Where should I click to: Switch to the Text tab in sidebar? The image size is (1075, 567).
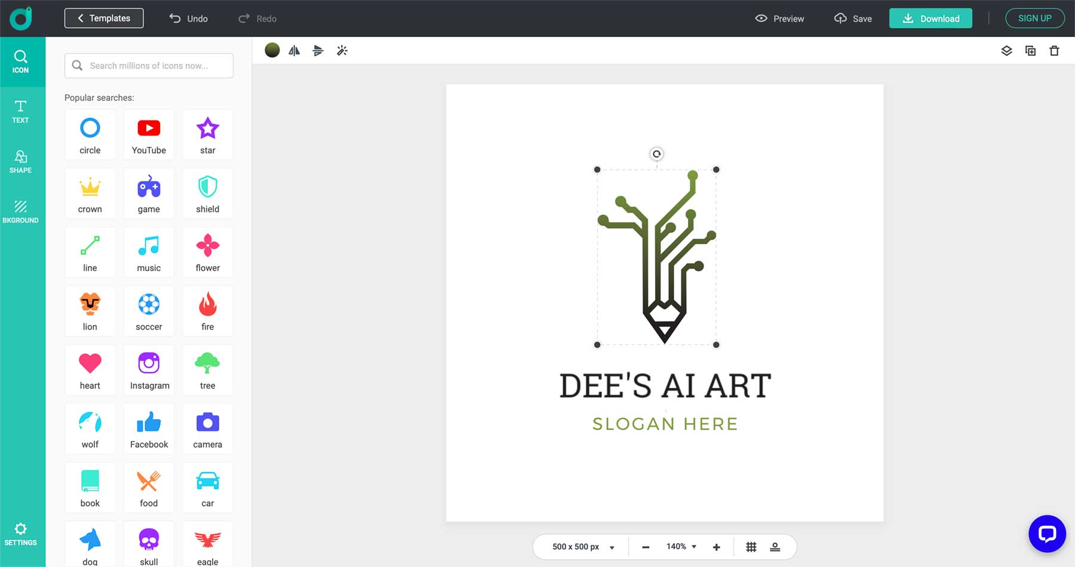[x=20, y=112]
